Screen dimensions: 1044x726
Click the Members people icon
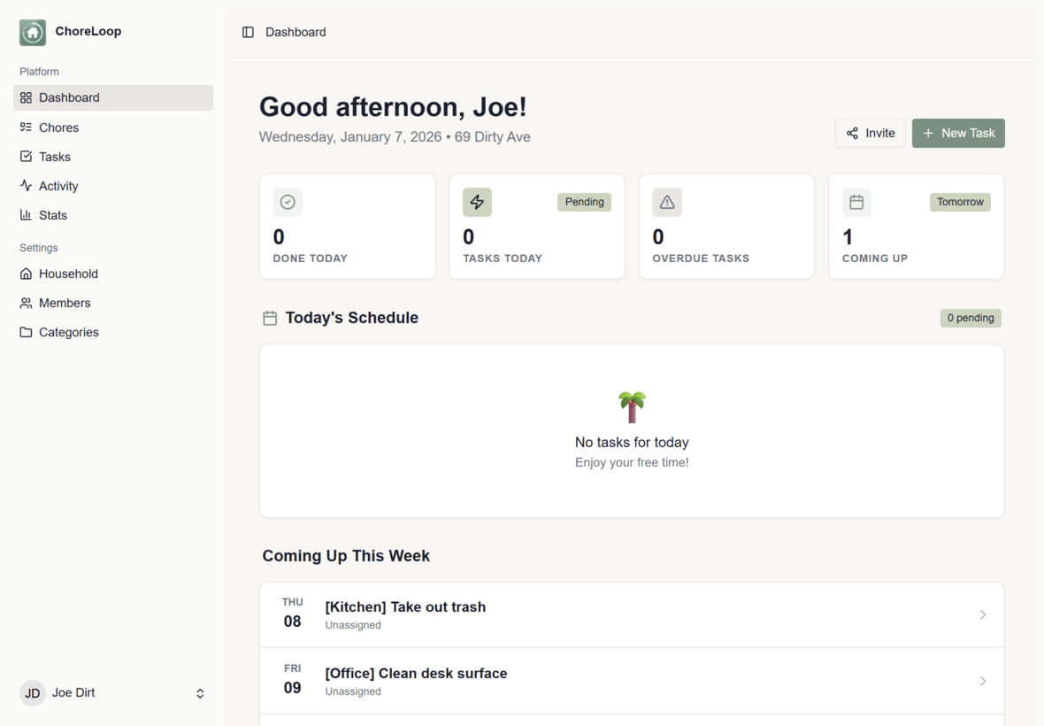point(26,303)
